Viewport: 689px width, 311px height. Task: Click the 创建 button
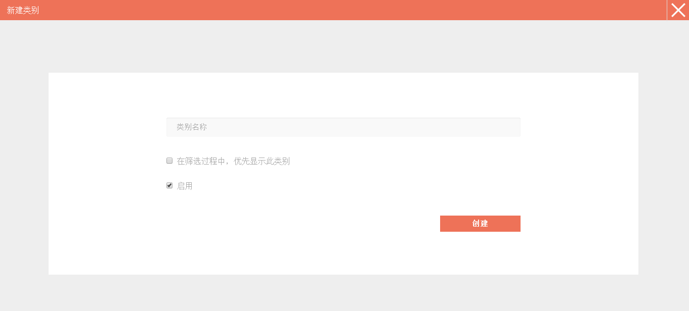click(480, 224)
